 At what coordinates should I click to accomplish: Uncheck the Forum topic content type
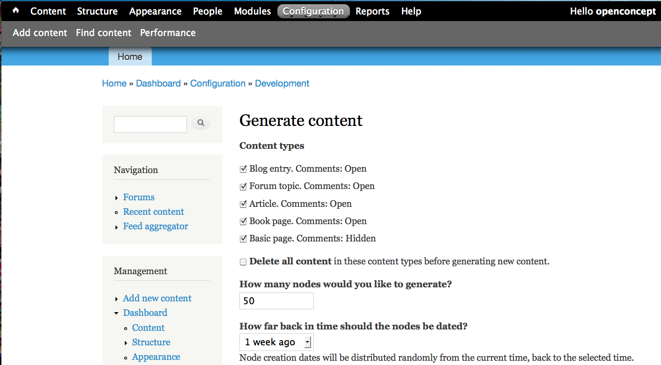point(243,186)
